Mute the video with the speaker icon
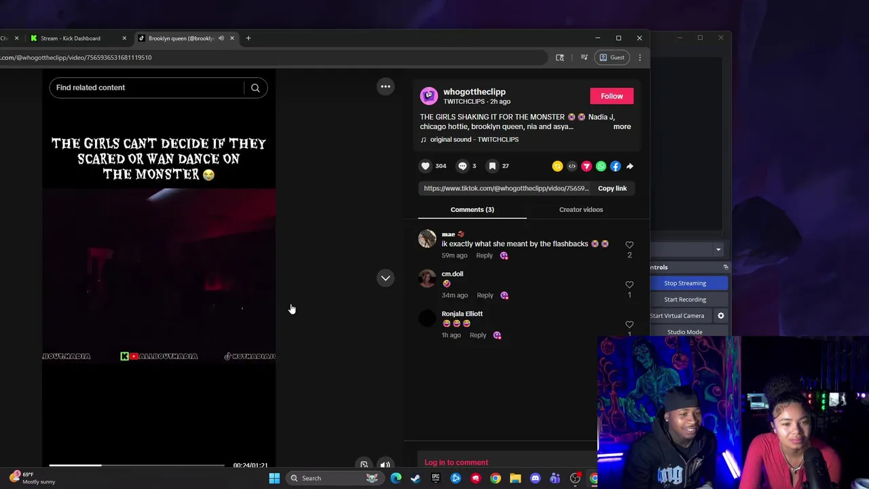Viewport: 869px width, 489px height. tap(385, 465)
